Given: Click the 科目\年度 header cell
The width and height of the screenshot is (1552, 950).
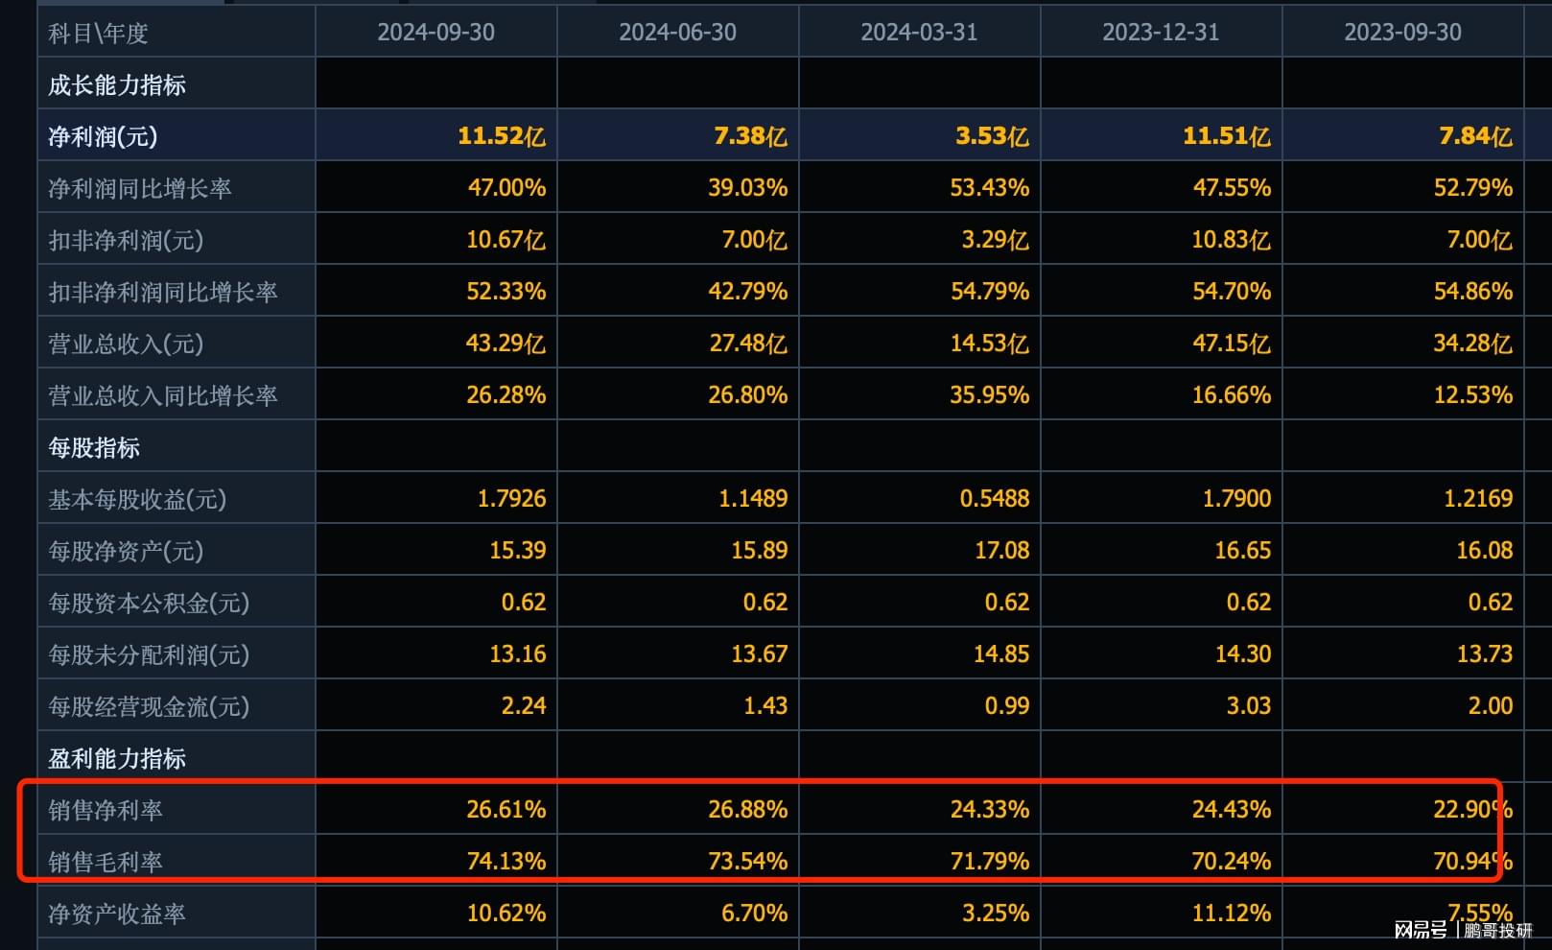Looking at the screenshot, I should tap(98, 34).
